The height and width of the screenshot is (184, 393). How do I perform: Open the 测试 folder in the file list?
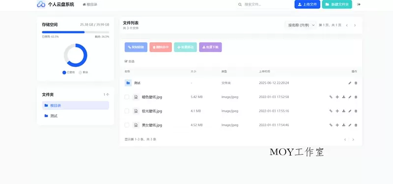138,83
